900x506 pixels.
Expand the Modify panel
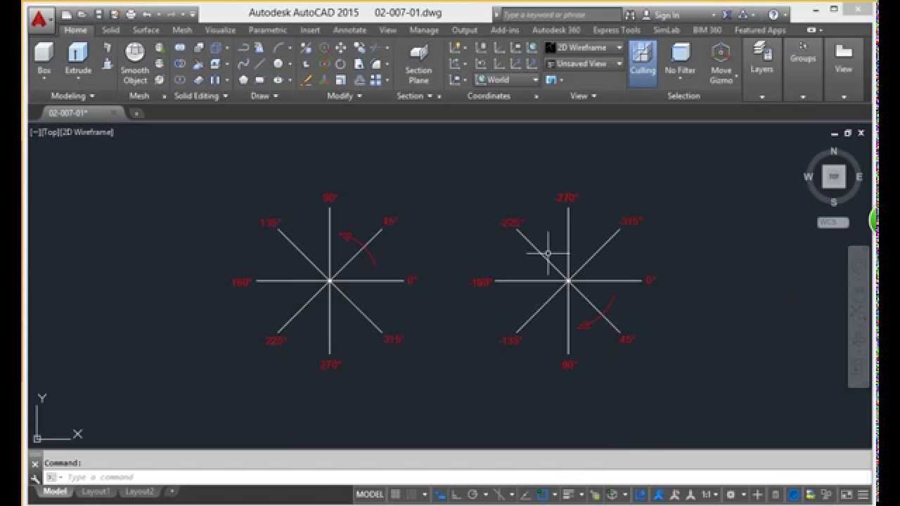point(345,96)
